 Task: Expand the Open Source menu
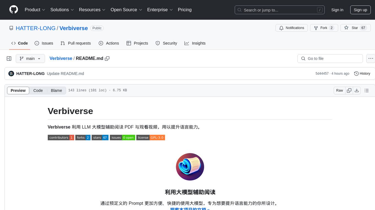coord(126,10)
